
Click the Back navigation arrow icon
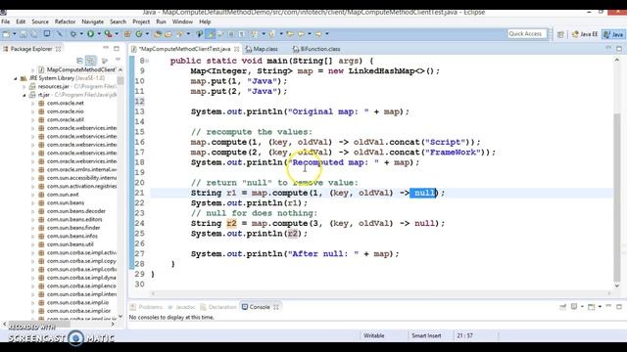click(x=301, y=34)
